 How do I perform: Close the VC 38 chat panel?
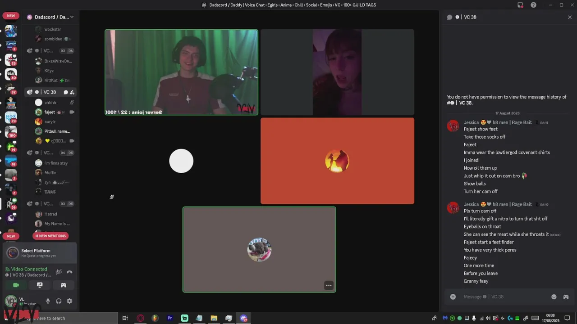coord(570,17)
